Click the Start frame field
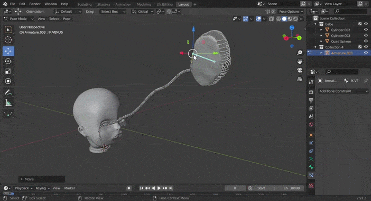The image size is (371, 201). 267,188
